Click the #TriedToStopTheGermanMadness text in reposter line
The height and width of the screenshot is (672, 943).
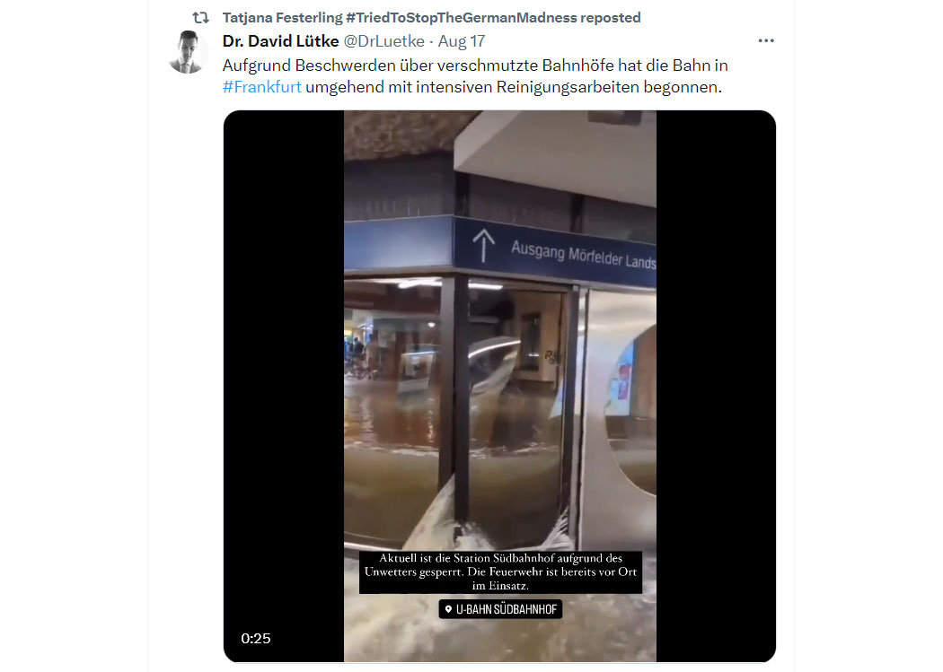click(x=462, y=18)
